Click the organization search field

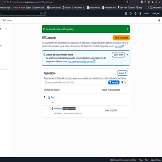pos(75,82)
